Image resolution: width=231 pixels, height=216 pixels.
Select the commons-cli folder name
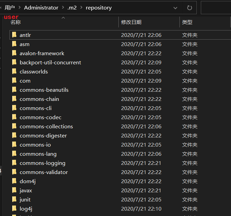tap(36, 108)
